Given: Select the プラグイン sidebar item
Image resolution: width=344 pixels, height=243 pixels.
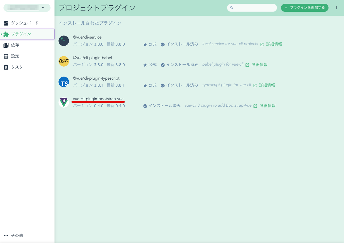Looking at the screenshot, I should pyautogui.click(x=27, y=34).
